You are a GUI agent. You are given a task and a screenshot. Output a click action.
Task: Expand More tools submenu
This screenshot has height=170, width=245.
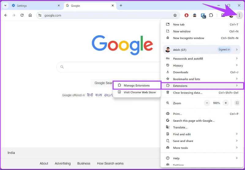click(x=202, y=148)
